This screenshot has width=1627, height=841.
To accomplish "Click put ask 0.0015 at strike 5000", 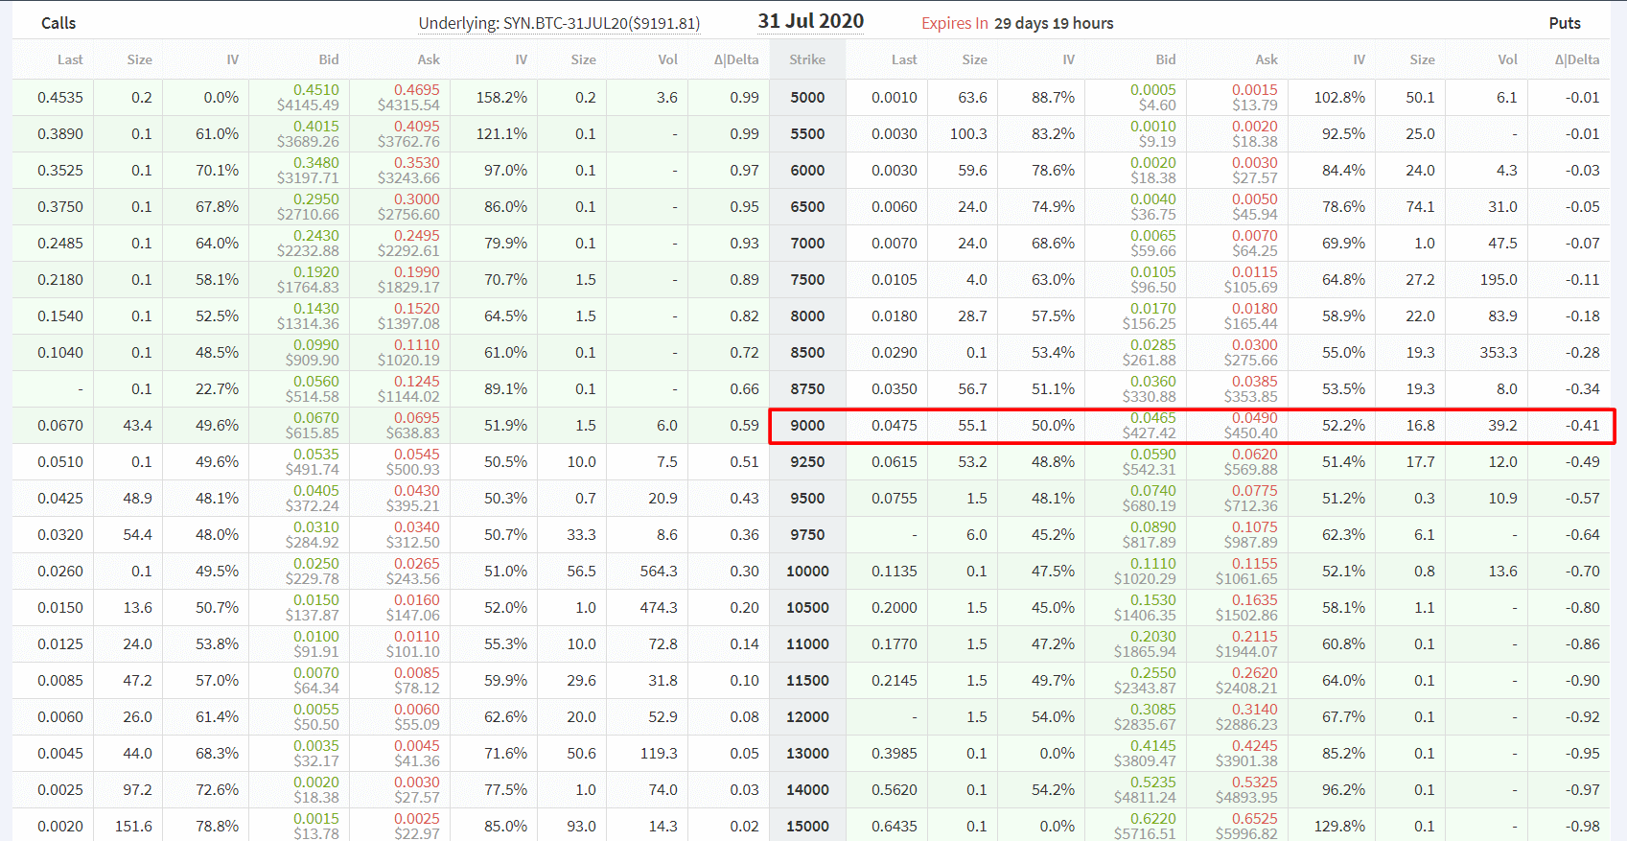I will click(x=1255, y=90).
